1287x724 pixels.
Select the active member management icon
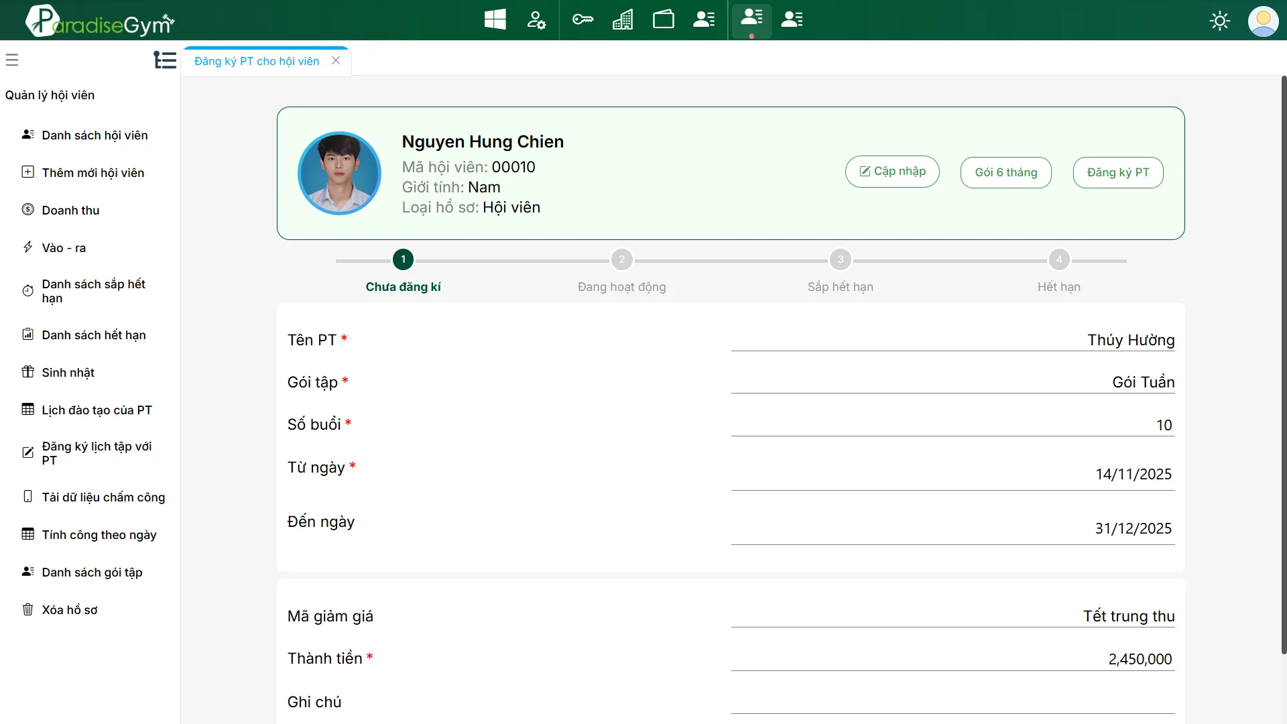(x=751, y=19)
